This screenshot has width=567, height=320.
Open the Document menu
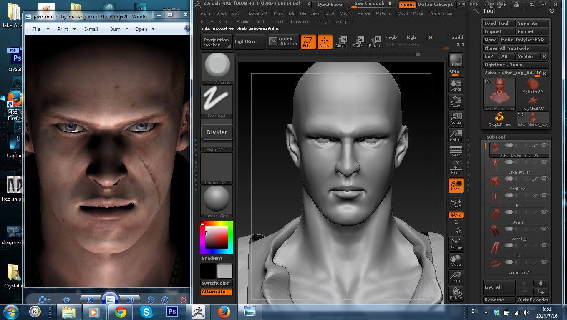(x=258, y=13)
